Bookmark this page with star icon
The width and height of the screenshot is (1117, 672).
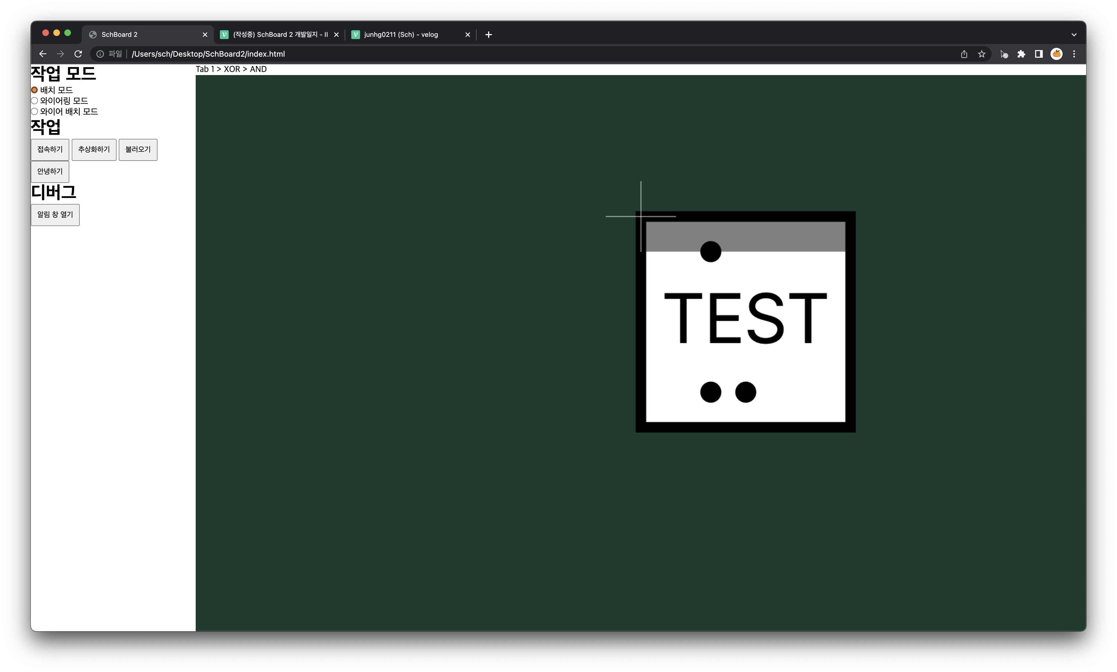(981, 54)
